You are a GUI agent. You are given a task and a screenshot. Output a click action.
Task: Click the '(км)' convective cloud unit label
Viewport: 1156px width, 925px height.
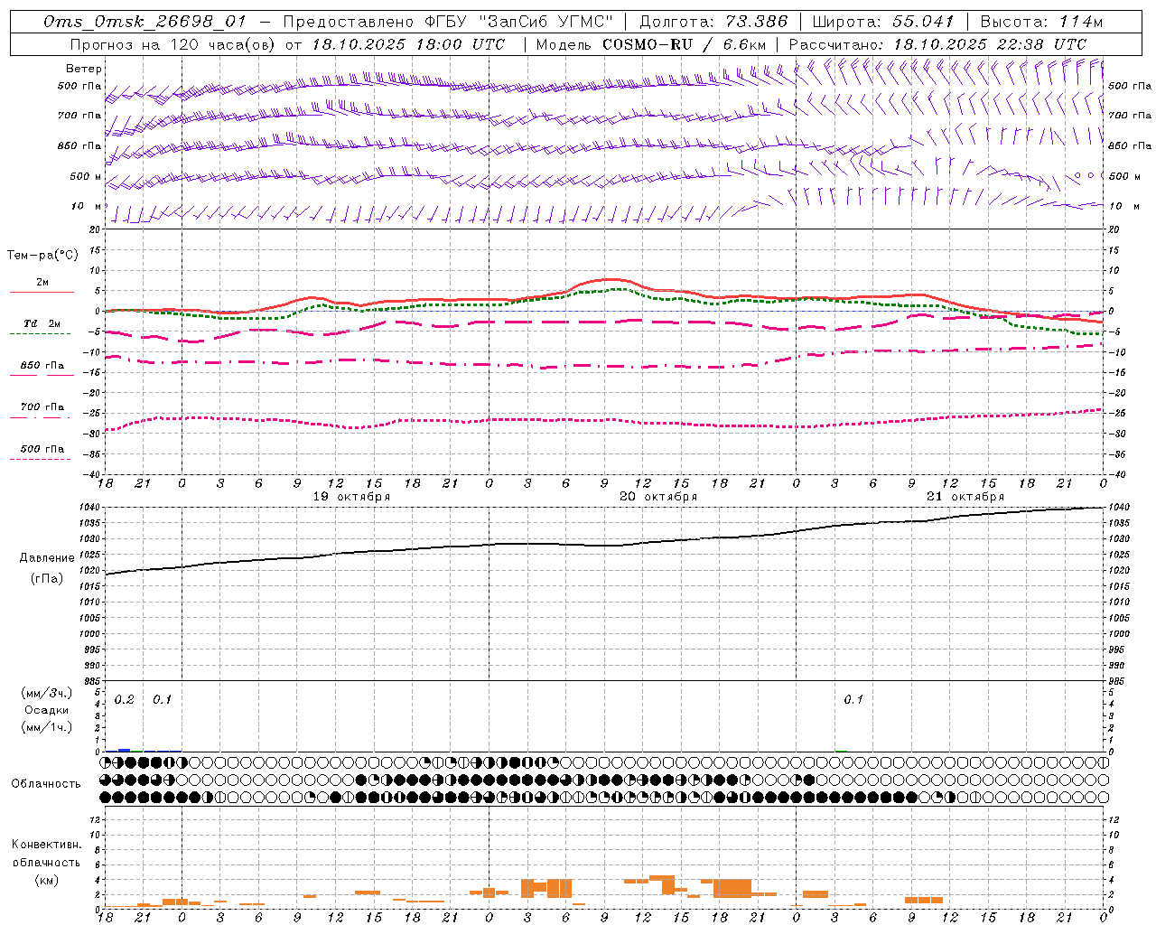pos(46,880)
